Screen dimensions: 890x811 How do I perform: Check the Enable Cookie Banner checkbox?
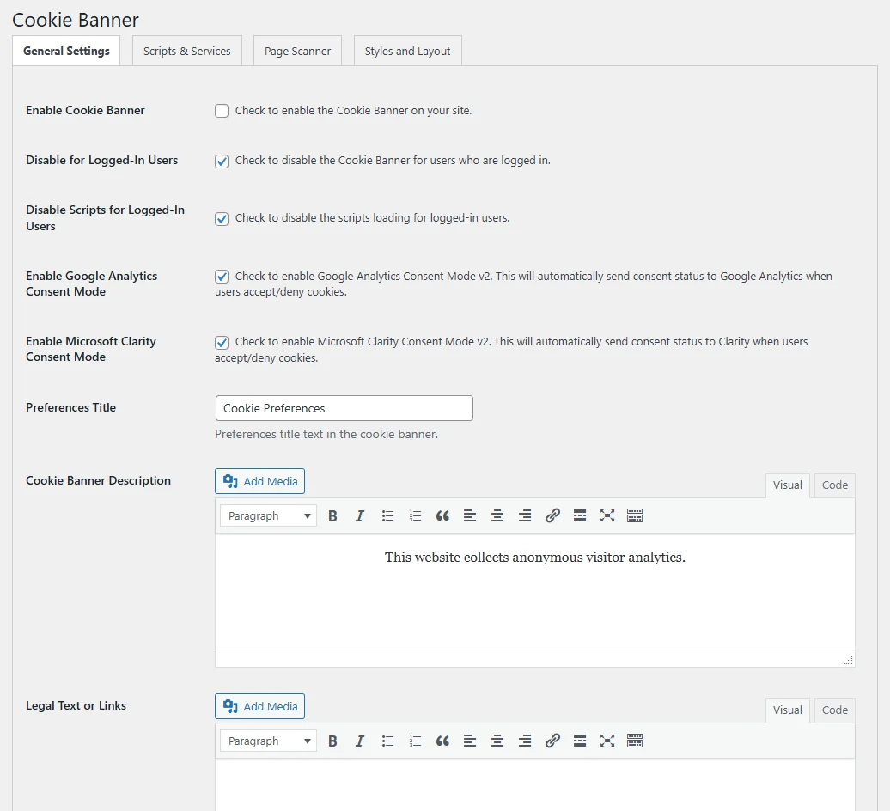click(222, 111)
